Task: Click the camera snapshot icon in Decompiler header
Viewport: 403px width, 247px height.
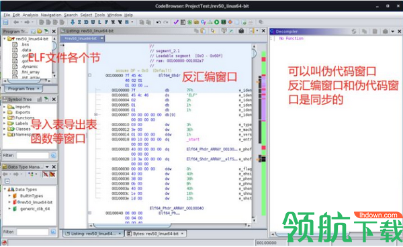Action: [x=385, y=32]
